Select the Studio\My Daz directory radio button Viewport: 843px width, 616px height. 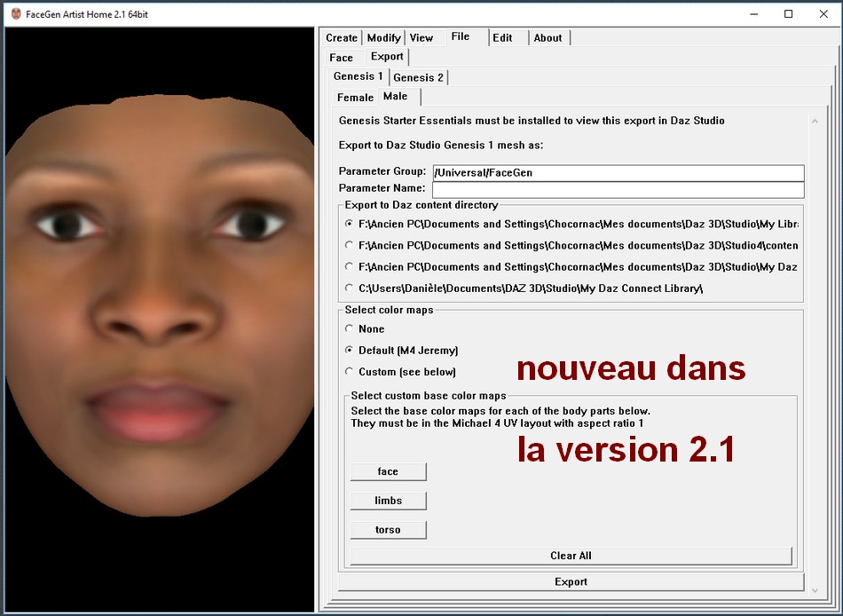coord(350,266)
